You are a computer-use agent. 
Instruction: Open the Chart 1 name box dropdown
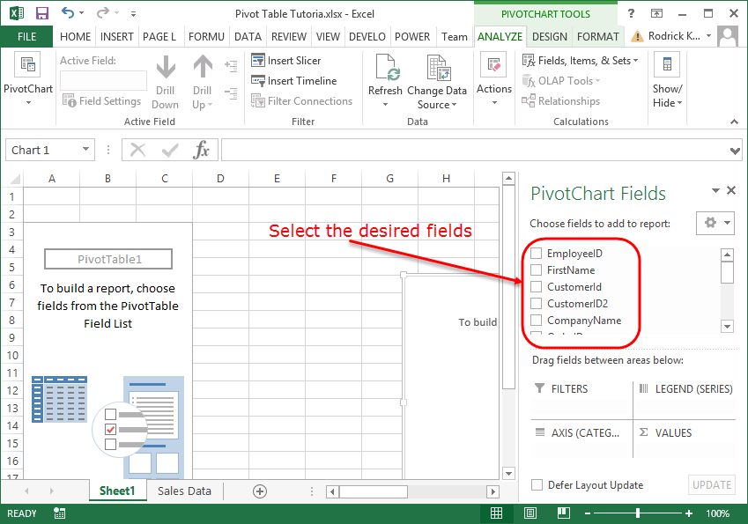point(85,149)
